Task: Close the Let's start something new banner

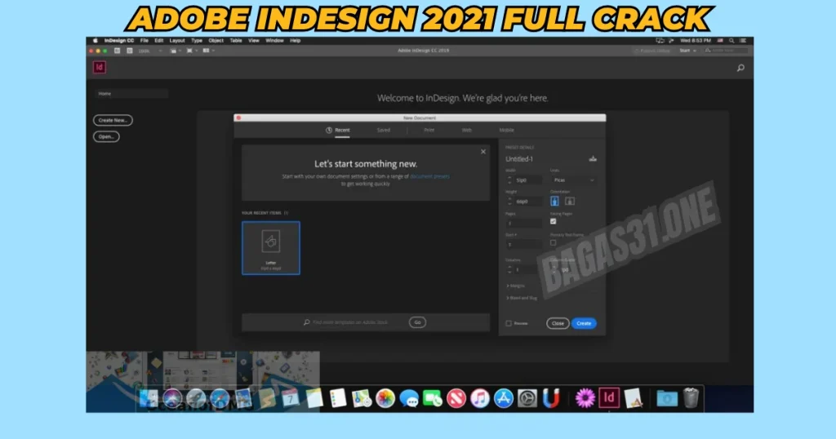Action: coord(483,152)
